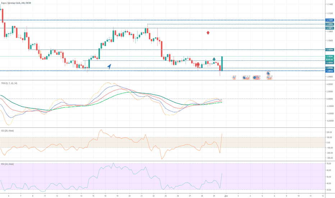
Task: Click the 1.09988 price label
Action: click(x=329, y=68)
